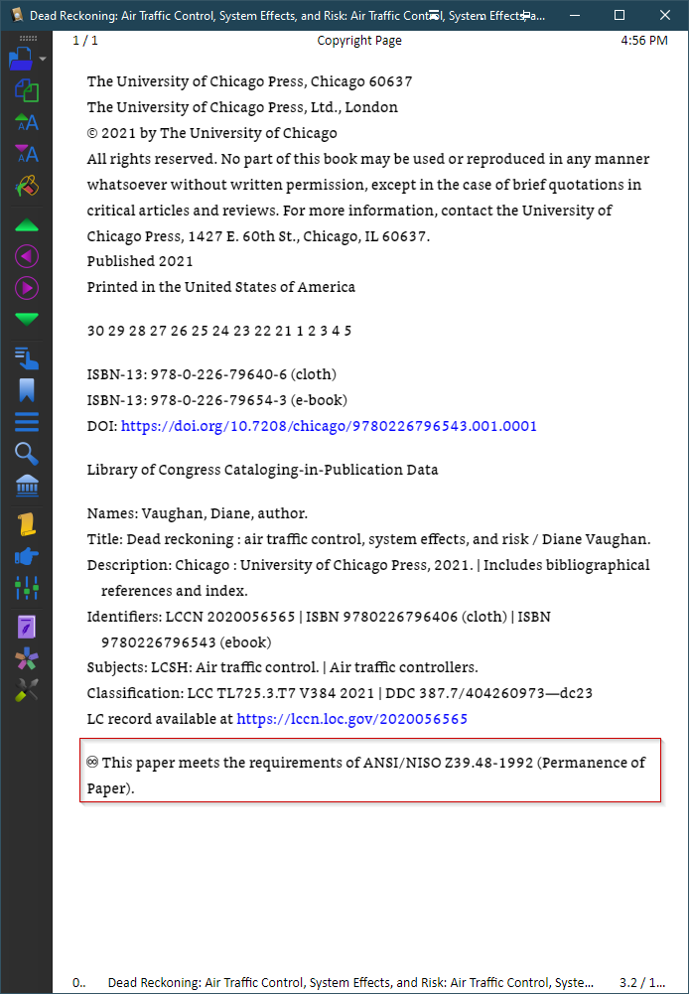Open the library bookshelf building icon

[x=27, y=487]
